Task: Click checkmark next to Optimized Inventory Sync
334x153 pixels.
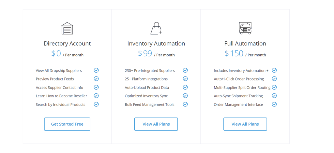Action: [x=185, y=96]
